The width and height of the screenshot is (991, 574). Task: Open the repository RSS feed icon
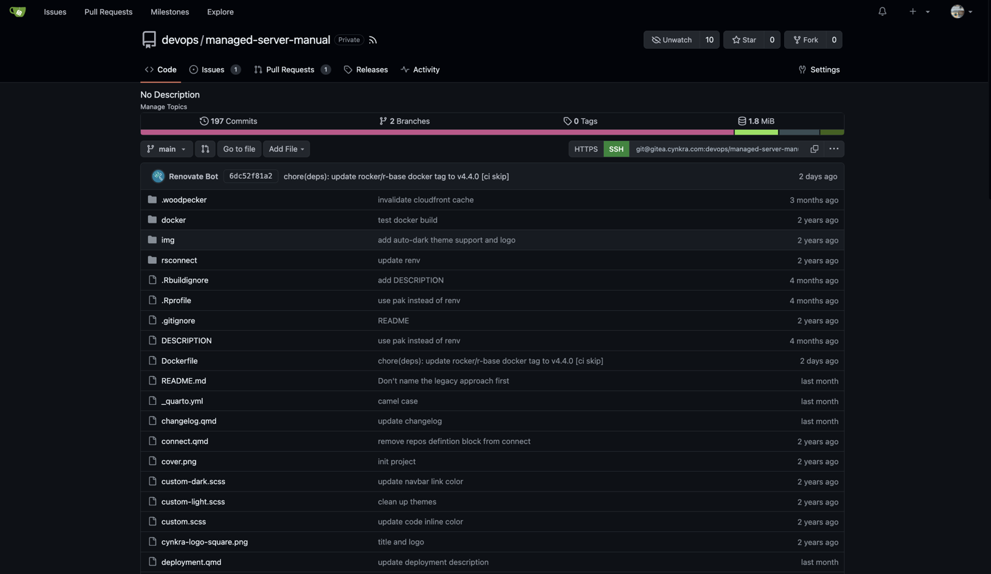(x=373, y=40)
